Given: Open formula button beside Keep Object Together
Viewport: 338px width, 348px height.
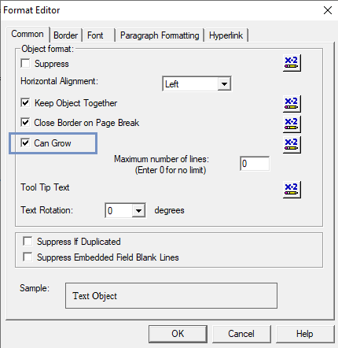Looking at the screenshot, I should pyautogui.click(x=292, y=104).
